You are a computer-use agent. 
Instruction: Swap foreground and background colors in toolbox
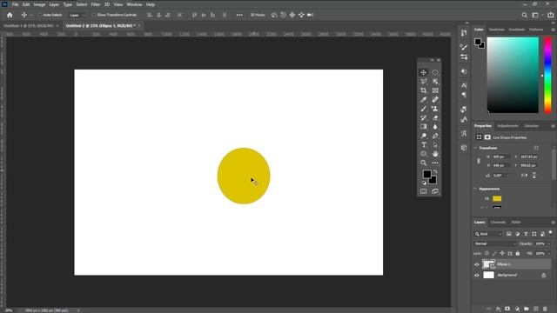click(x=435, y=172)
